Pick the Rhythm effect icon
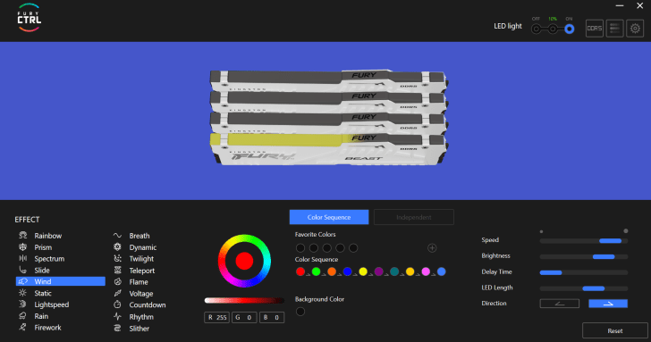This screenshot has width=651, height=342. point(117,316)
